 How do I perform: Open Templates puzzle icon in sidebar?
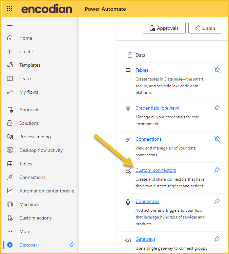[x=10, y=65]
